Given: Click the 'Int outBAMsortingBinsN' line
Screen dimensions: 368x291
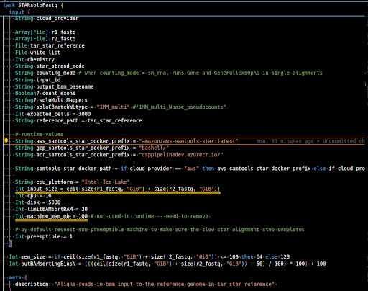Looking at the screenshot, I should coord(167,264).
